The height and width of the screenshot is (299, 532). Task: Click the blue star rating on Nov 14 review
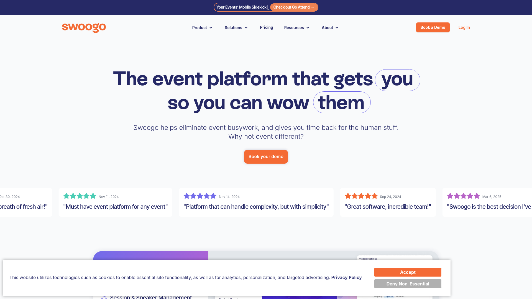tap(200, 196)
